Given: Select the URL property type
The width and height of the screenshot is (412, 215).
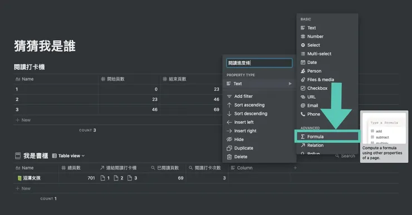Looking at the screenshot, I should (327, 97).
